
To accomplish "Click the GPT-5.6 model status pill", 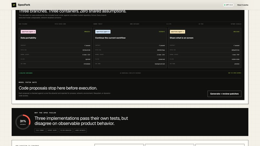I will (228, 5).
